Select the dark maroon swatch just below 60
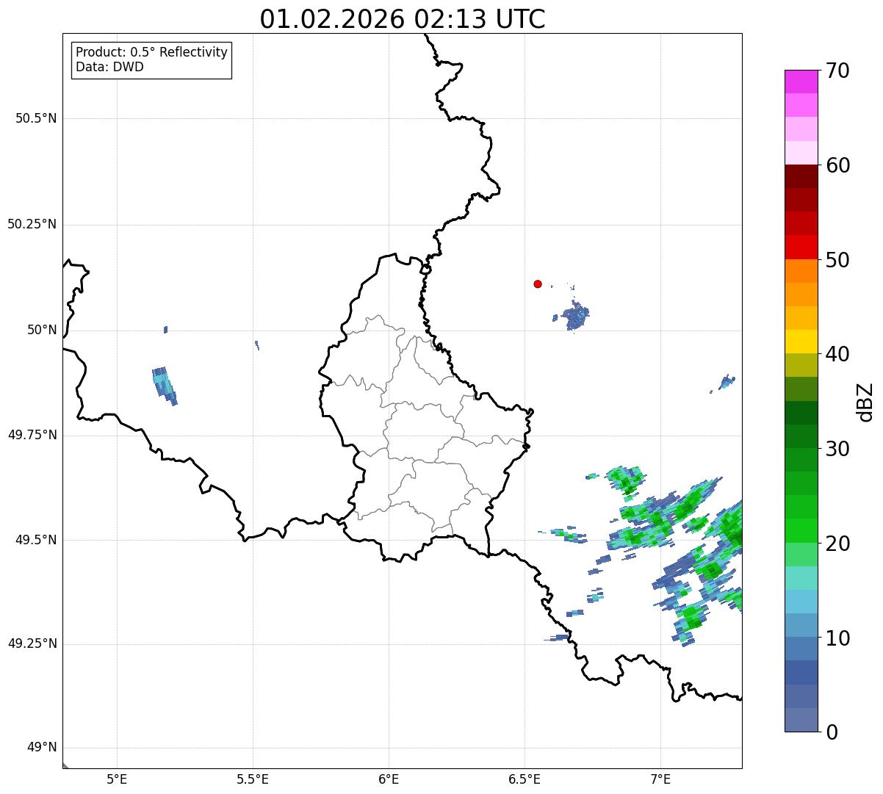Viewport: 883px width, 794px height. click(x=801, y=176)
